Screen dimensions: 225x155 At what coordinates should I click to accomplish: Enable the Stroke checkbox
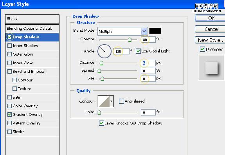click(x=10, y=132)
